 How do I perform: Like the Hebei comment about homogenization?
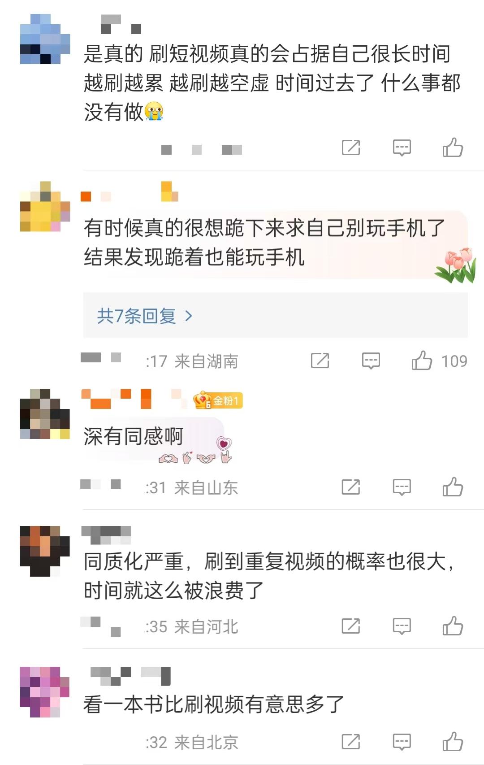click(x=453, y=626)
